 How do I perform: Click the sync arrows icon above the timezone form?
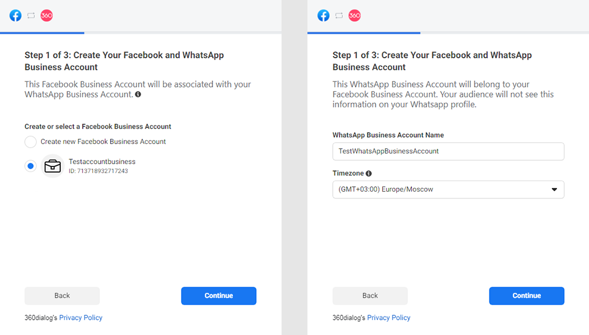click(339, 16)
